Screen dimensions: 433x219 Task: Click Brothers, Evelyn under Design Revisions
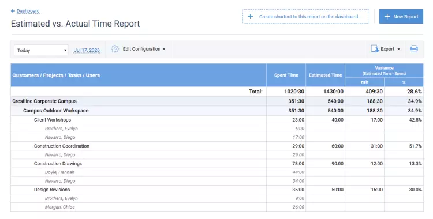(x=216, y=198)
